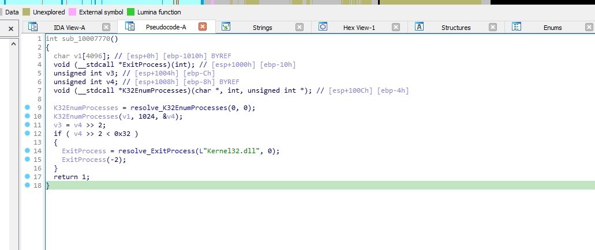Image resolution: width=595 pixels, height=250 pixels.
Task: Click the Strings tab icon
Action: point(226,26)
